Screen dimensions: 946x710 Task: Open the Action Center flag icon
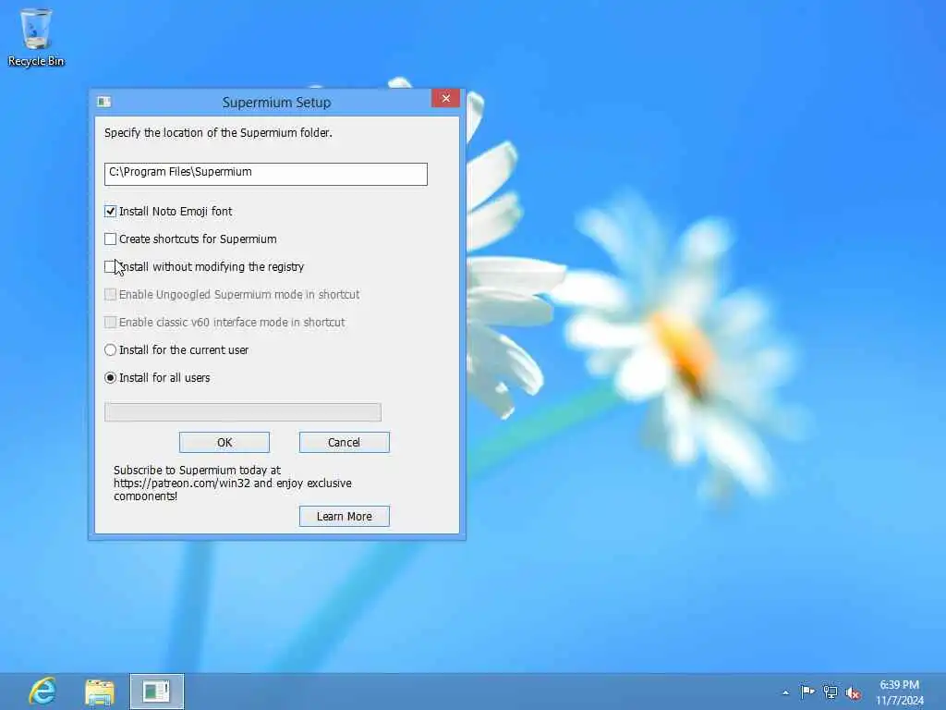807,692
